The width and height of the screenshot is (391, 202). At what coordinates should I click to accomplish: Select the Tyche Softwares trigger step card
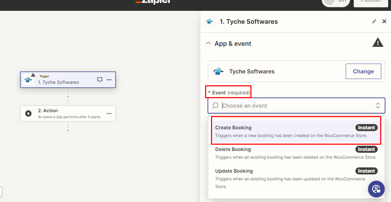pyautogui.click(x=68, y=80)
